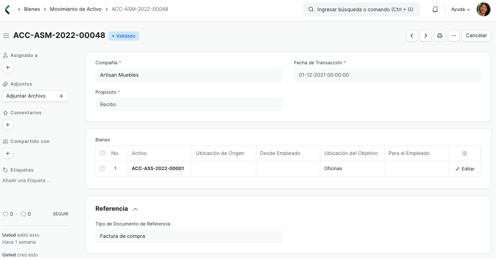Collapse the Referencia section
Screen dimensions: 496x258
[135, 209]
